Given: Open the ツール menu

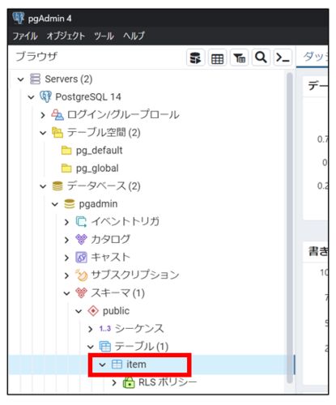Looking at the screenshot, I should [104, 36].
